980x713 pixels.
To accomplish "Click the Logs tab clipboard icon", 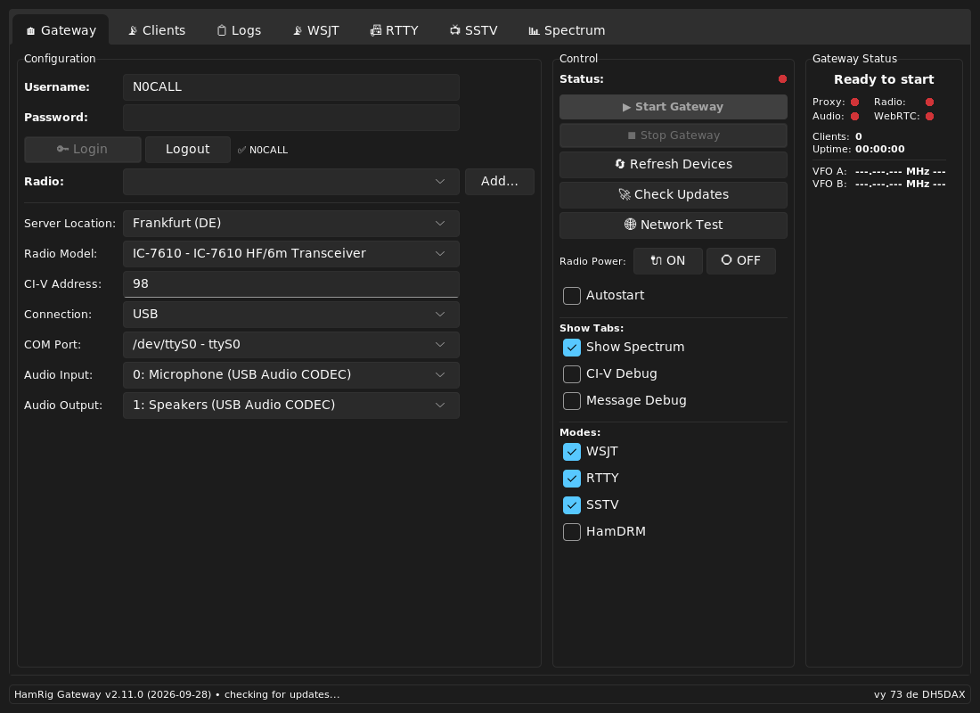I will tap(221, 30).
